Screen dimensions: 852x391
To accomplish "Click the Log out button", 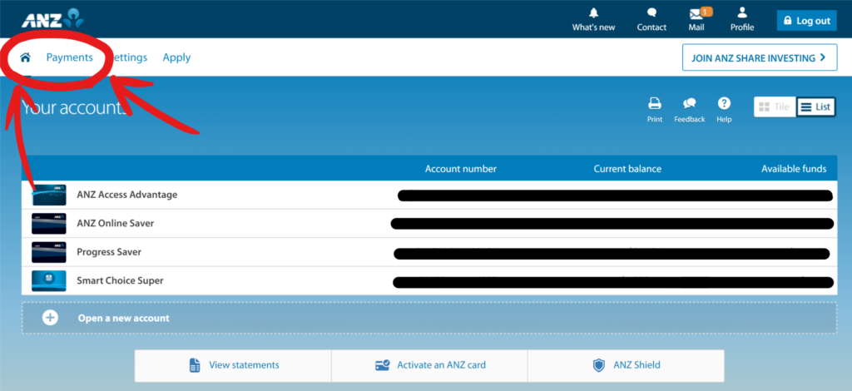I will [806, 21].
